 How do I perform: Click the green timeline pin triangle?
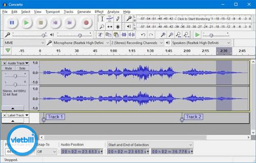pyautogui.click(x=8, y=50)
